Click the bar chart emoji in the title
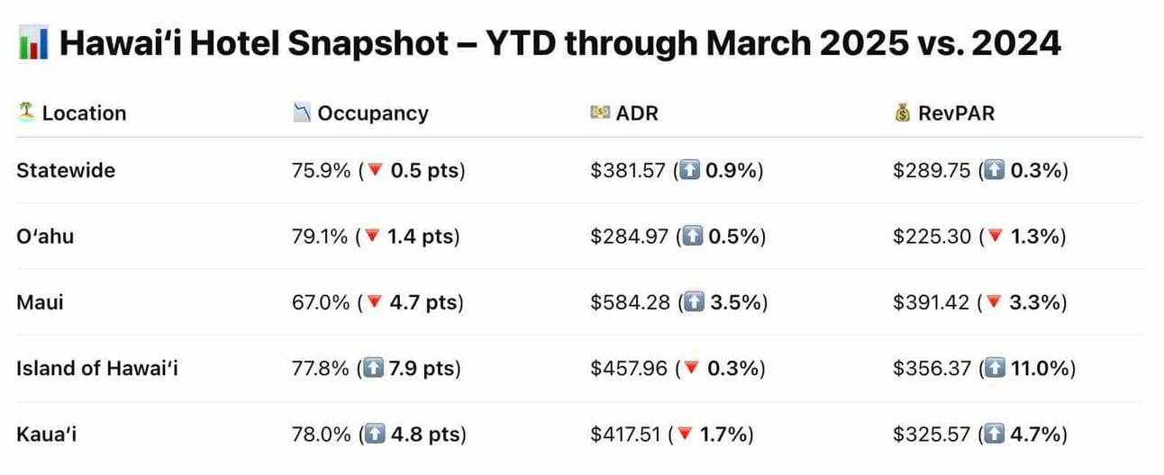This screenshot has width=1164, height=475. click(33, 44)
